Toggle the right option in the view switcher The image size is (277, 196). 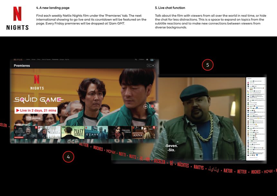pyautogui.click(x=153, y=65)
